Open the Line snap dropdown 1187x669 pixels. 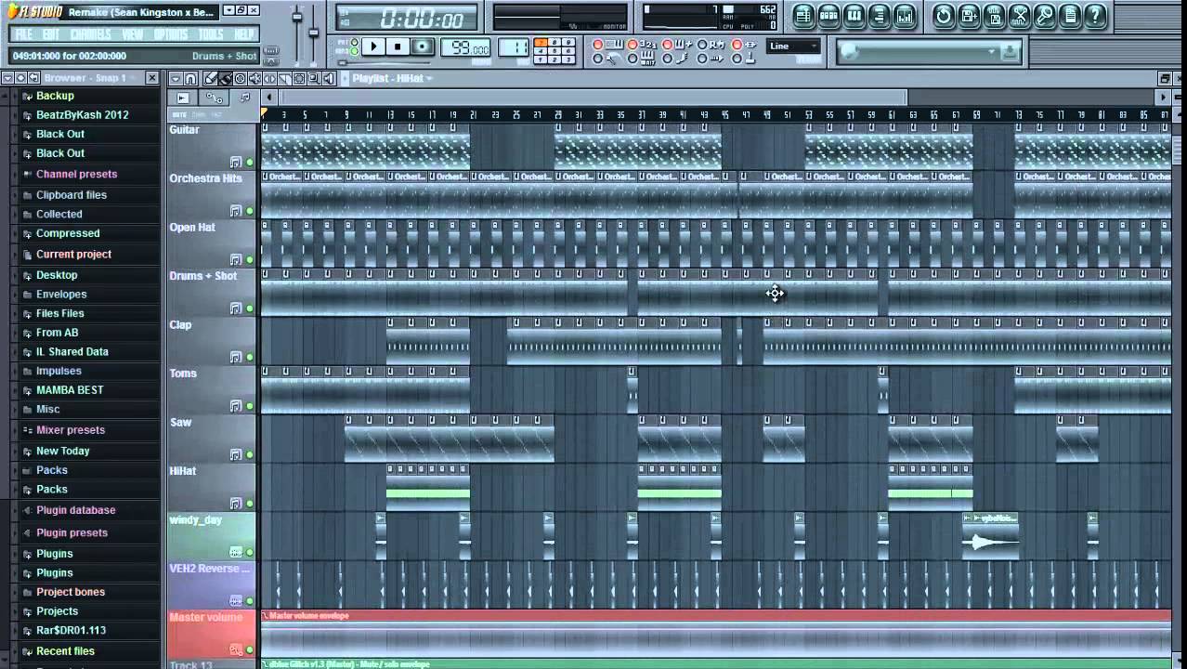pos(792,46)
